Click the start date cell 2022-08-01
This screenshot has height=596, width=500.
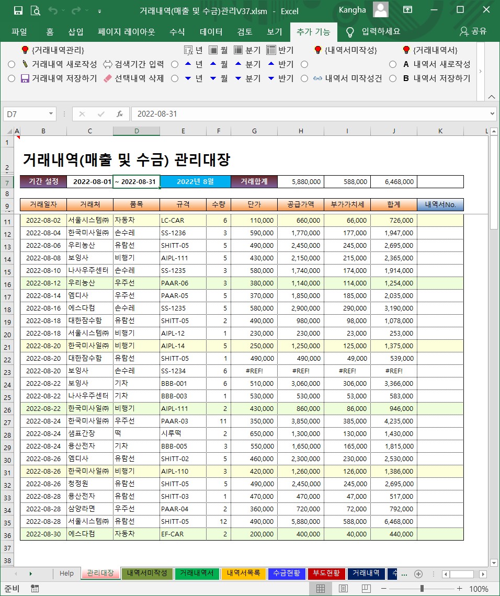coord(90,181)
